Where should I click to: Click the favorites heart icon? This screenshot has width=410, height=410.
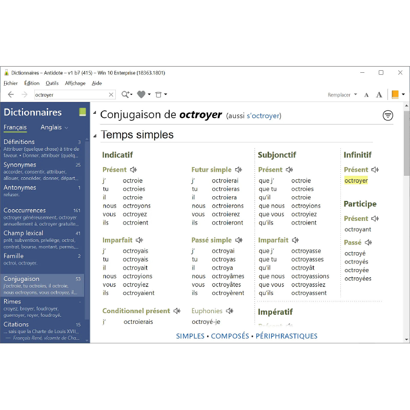coord(141,94)
